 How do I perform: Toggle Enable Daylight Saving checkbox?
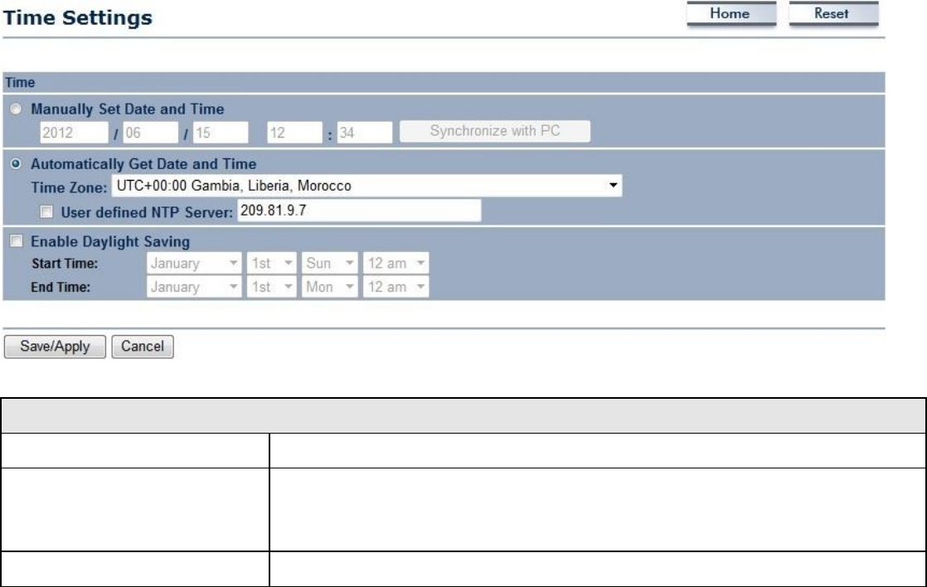click(17, 240)
